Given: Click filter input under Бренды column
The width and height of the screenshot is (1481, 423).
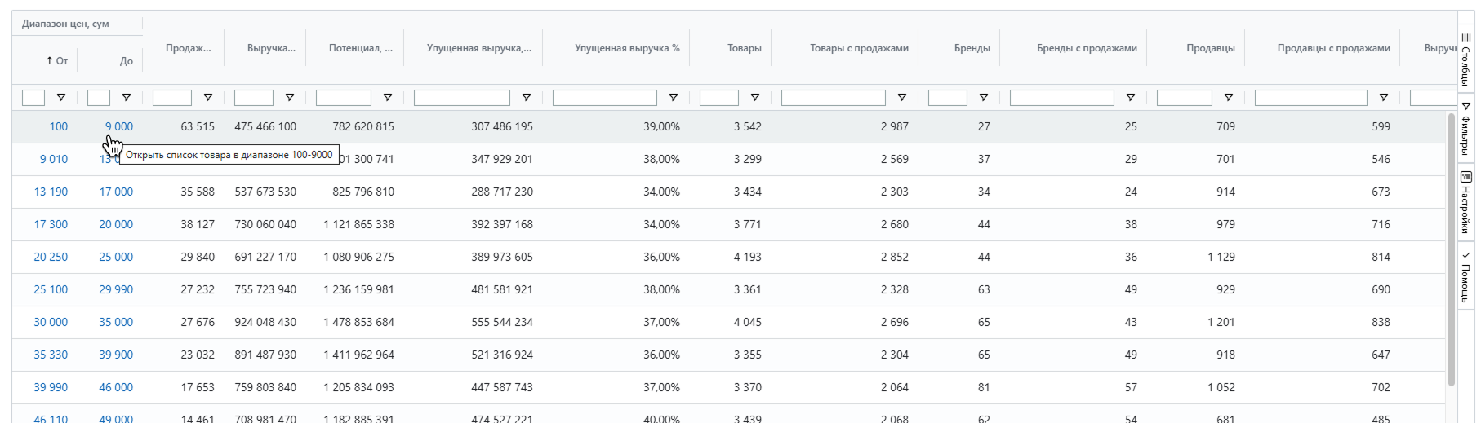Looking at the screenshot, I should click(x=948, y=98).
